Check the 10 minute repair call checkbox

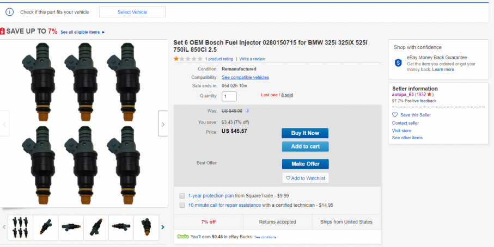tap(182, 205)
